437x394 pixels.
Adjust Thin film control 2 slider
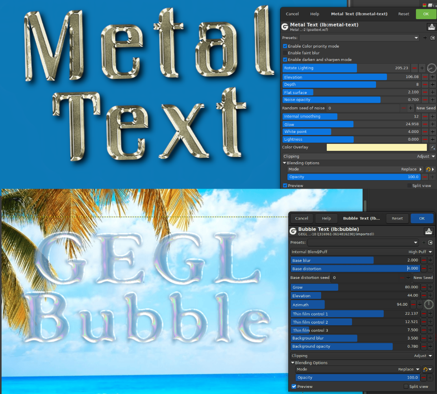(355, 322)
